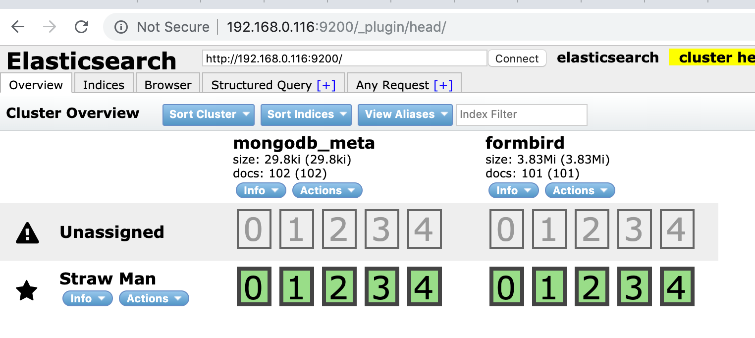Image resolution: width=755 pixels, height=338 pixels.
Task: Select unassigned mongodb_meta shard 3
Action: click(381, 229)
